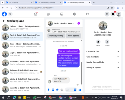125x100 pixels.
Task: Expand the Customize chat section
Action: point(103,51)
